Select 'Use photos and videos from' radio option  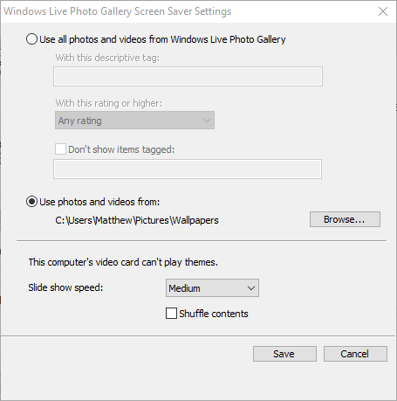click(x=31, y=202)
